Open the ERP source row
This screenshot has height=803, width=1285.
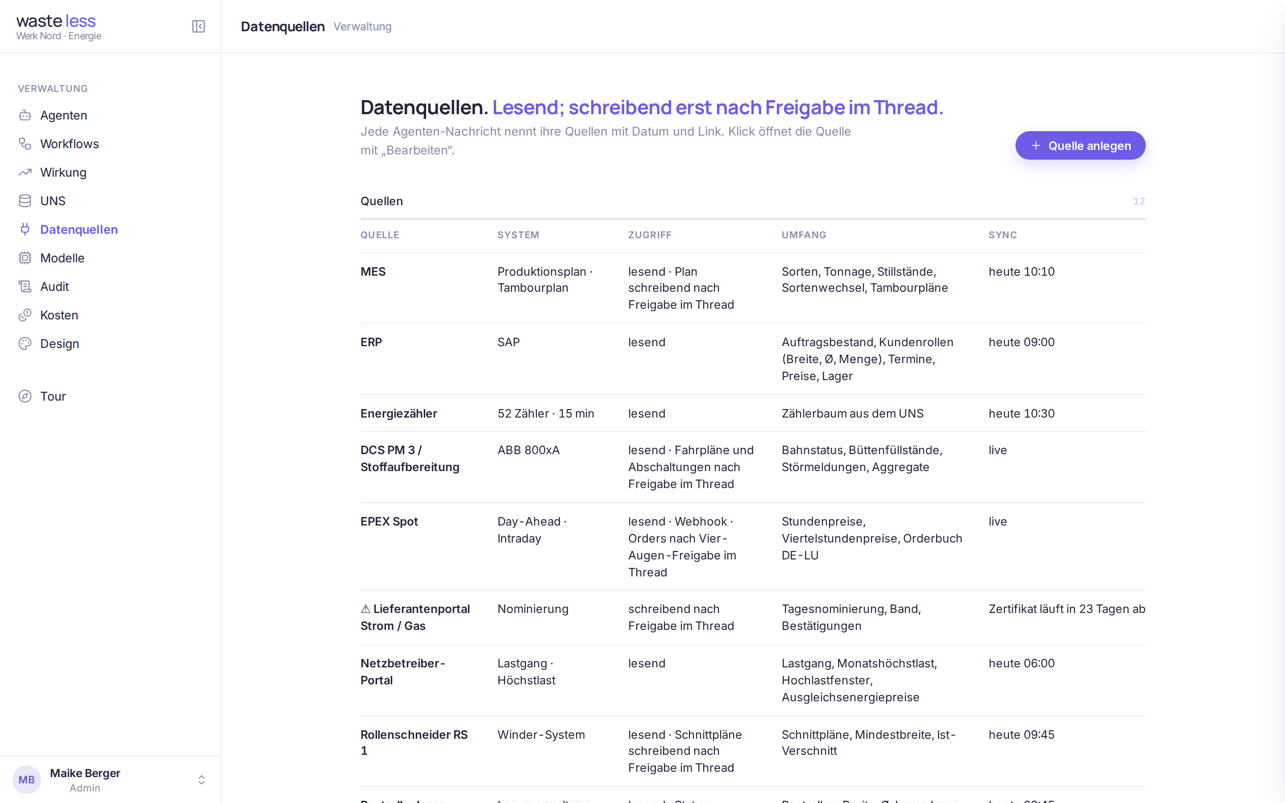click(753, 360)
